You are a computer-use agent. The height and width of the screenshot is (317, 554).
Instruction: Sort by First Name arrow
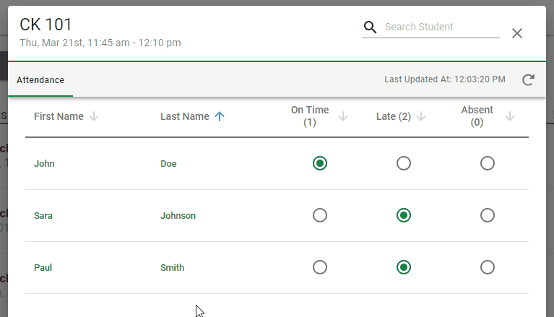[94, 116]
